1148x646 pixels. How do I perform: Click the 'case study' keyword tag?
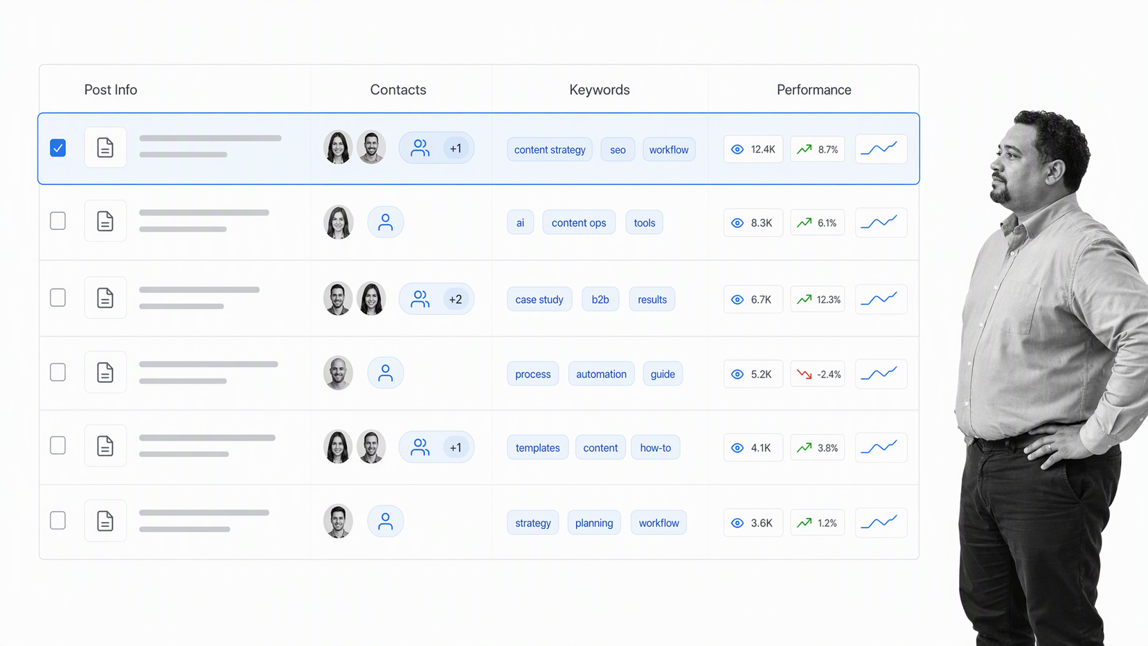pyautogui.click(x=539, y=300)
